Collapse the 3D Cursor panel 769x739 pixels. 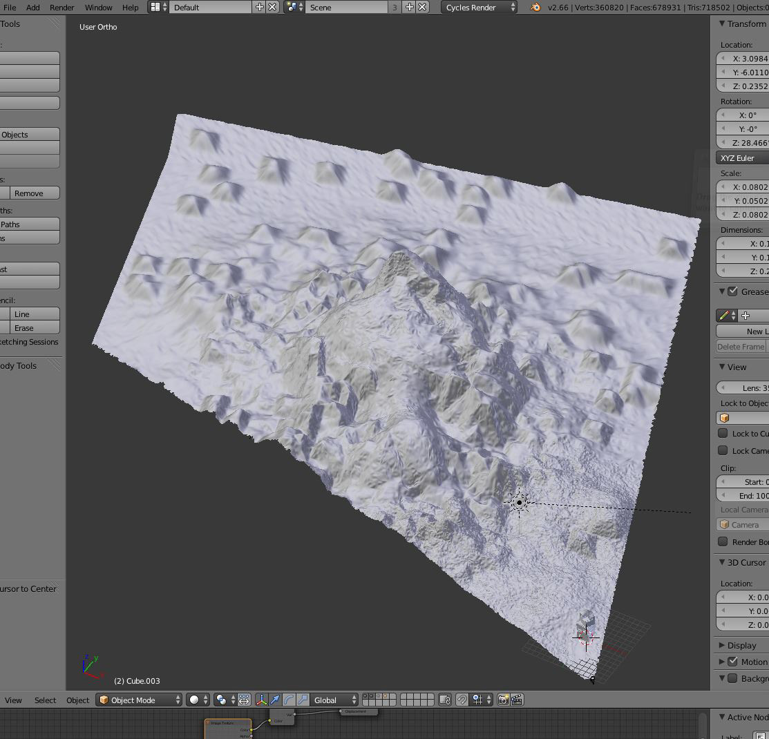(722, 562)
